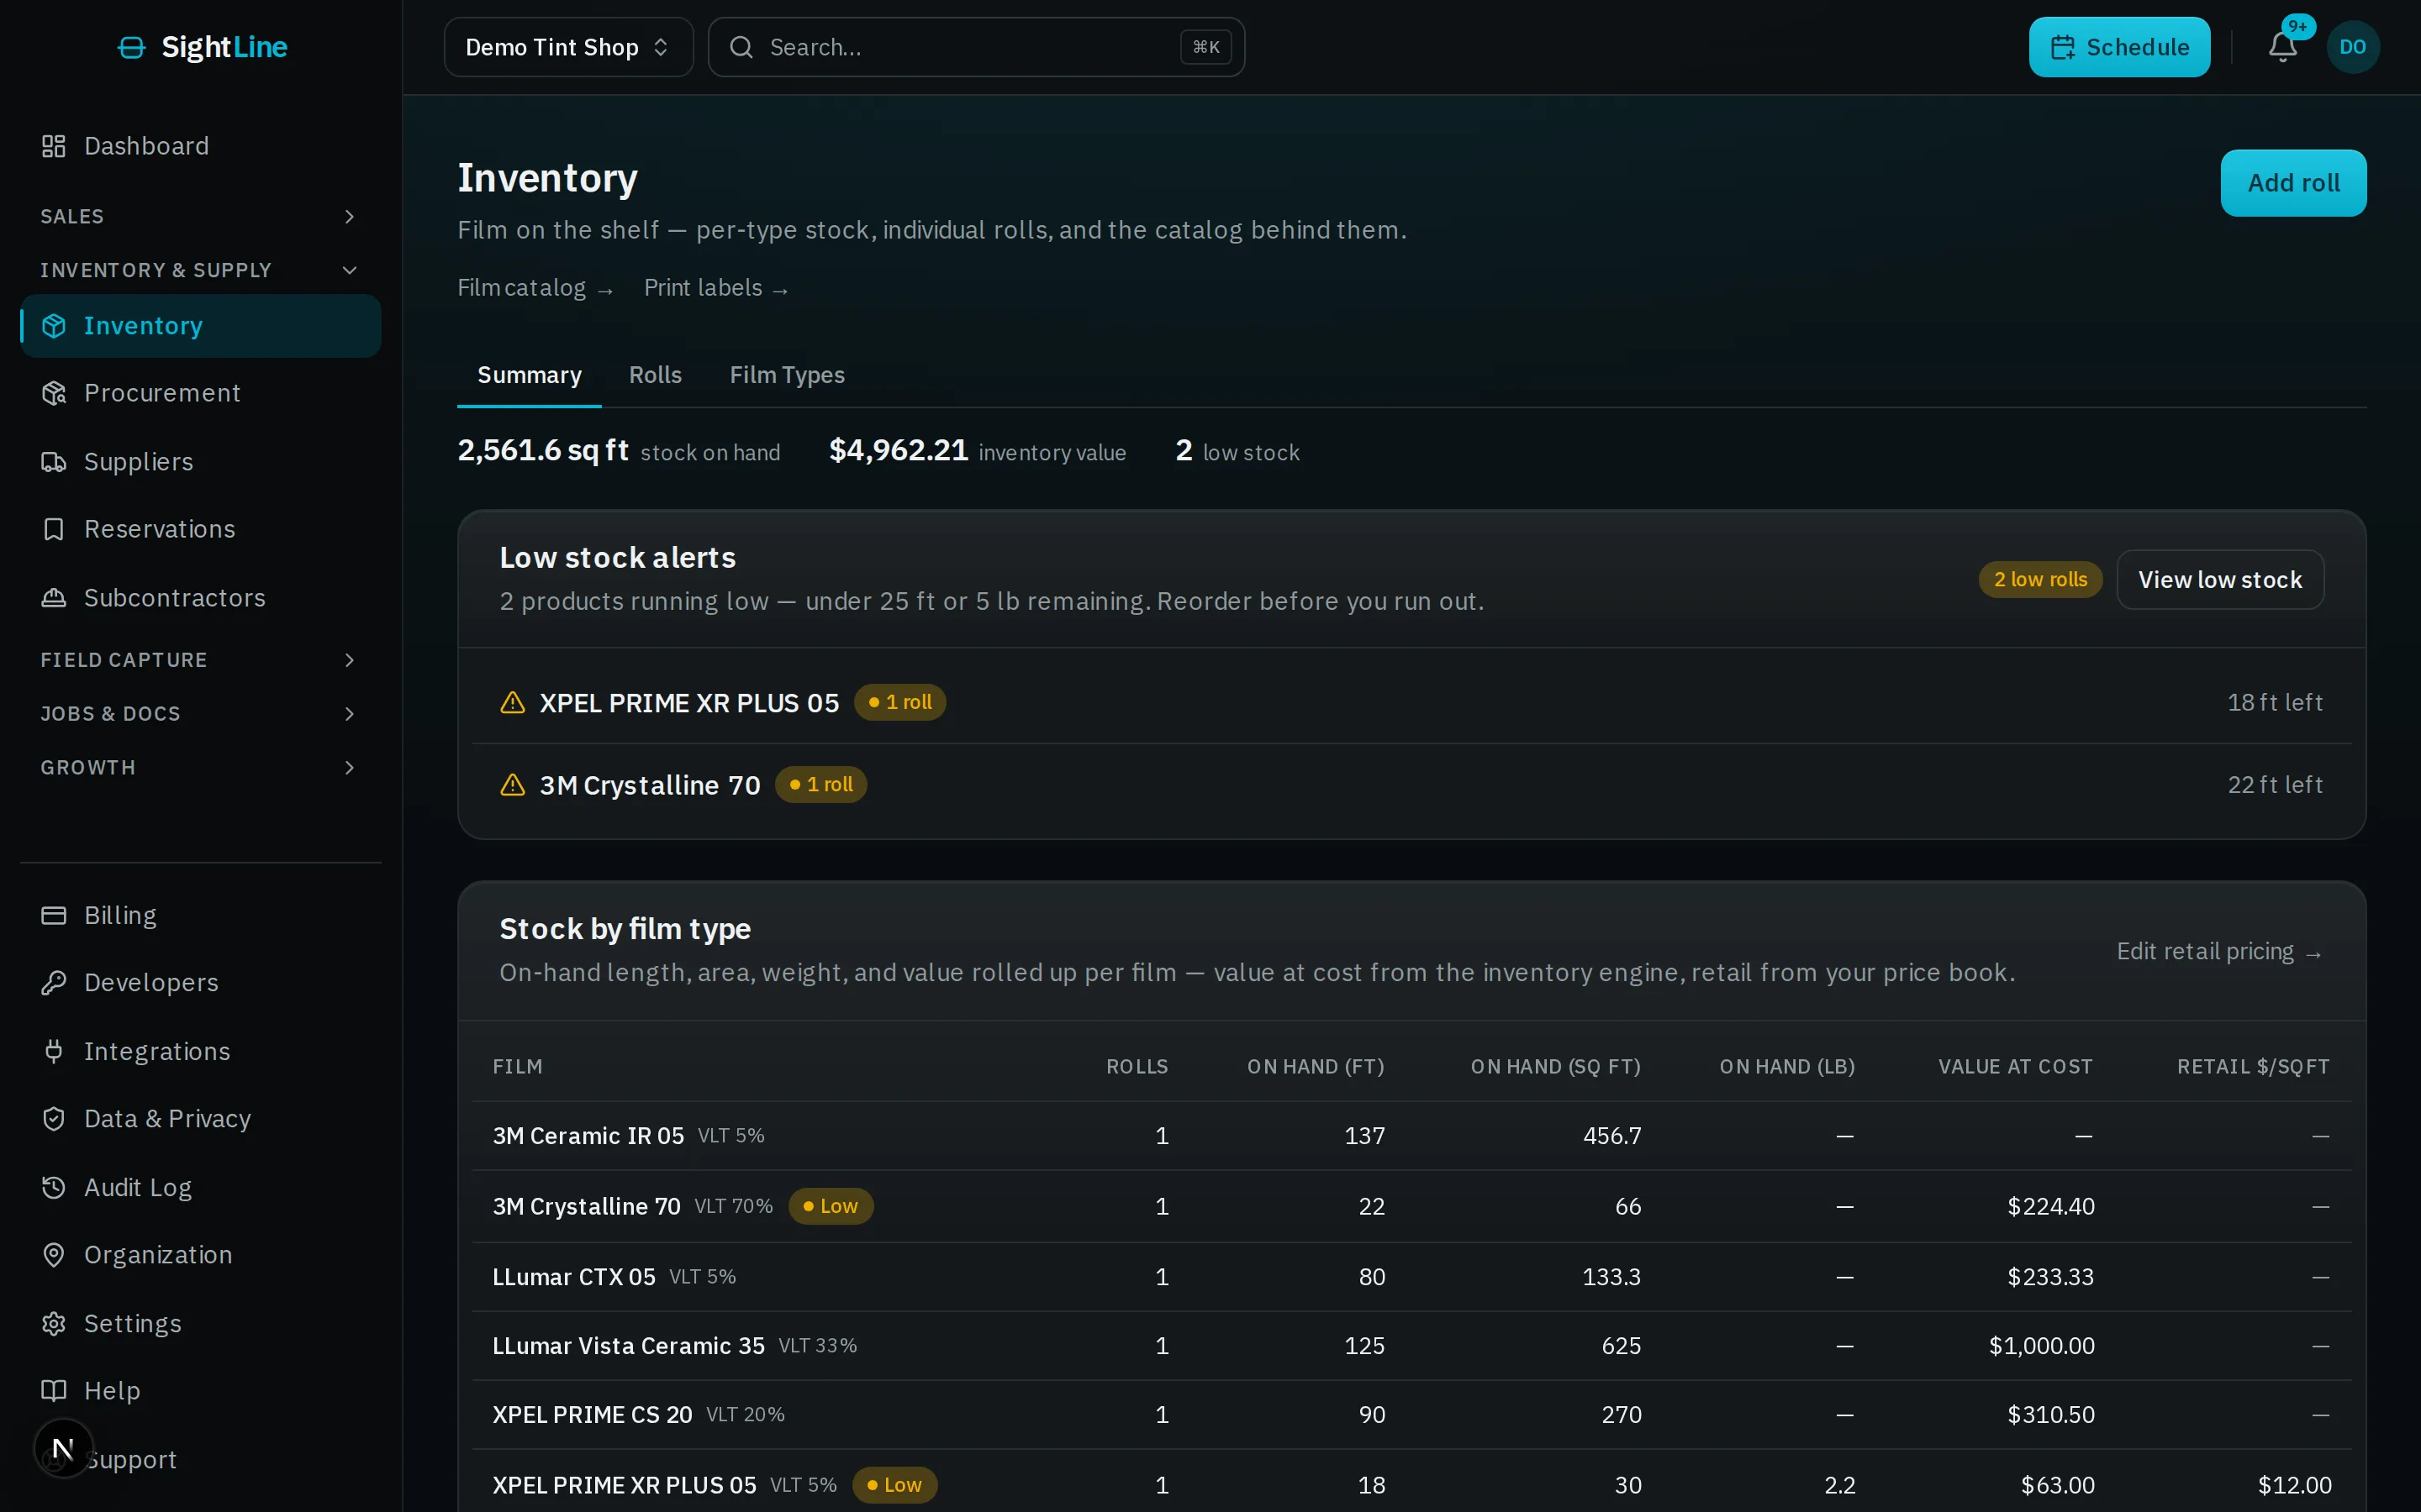Image resolution: width=2421 pixels, height=1512 pixels.
Task: Open the Print labels link
Action: click(x=716, y=289)
